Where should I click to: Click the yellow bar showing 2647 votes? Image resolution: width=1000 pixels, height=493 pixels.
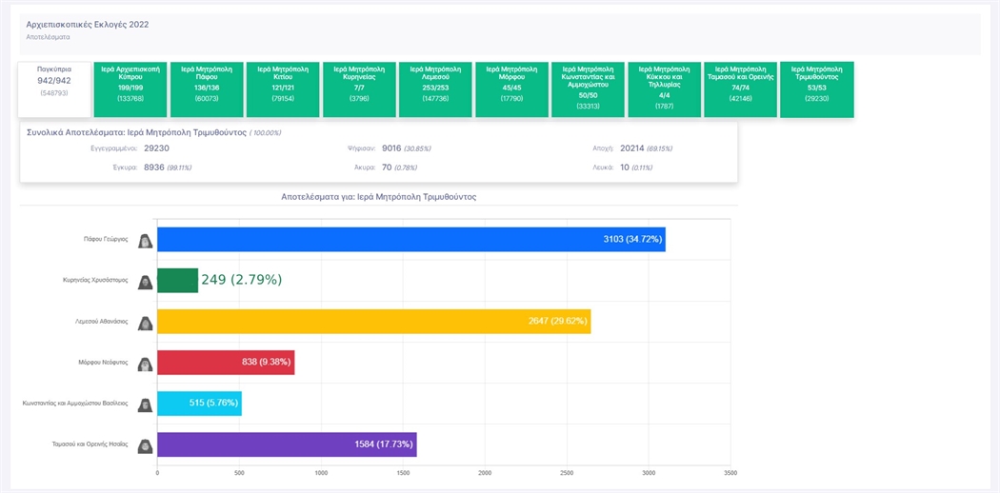pos(372,322)
